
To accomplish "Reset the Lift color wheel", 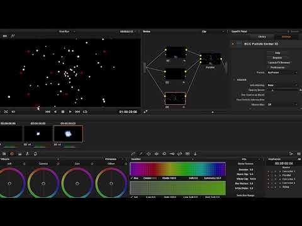I will click(24, 164).
